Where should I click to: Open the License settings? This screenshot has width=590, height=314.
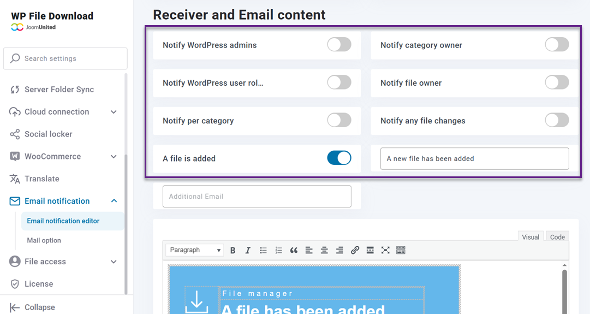pos(39,284)
